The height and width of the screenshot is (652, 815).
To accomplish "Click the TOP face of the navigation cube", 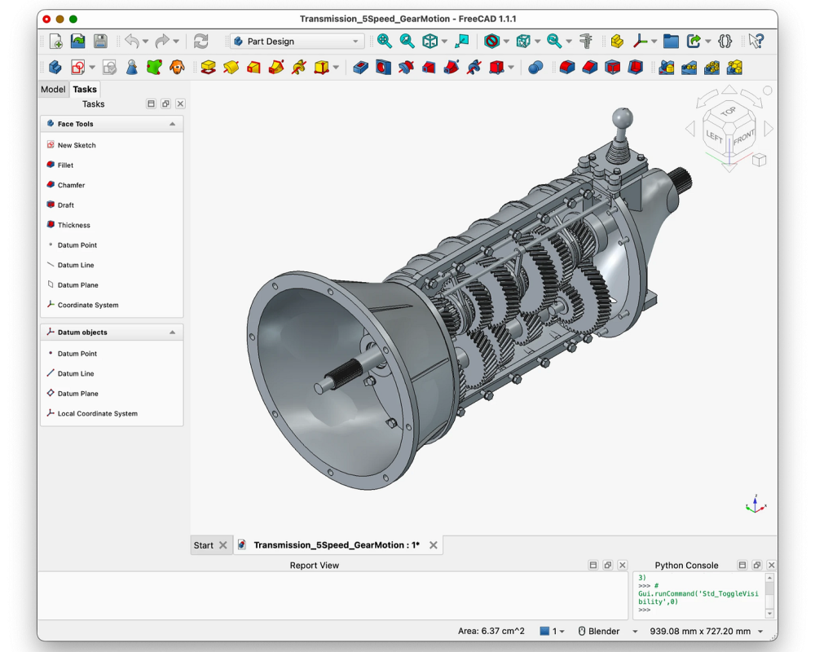I will tap(728, 112).
